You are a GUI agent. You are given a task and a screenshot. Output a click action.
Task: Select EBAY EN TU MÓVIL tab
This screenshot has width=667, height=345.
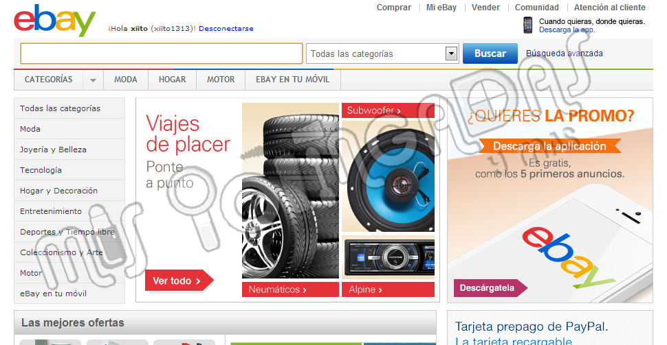click(293, 80)
